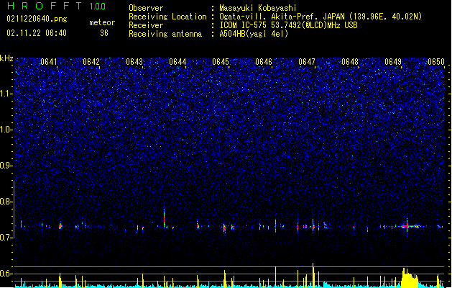Click the 0645 time marker
Screen dimensions: 452x288
point(221,62)
